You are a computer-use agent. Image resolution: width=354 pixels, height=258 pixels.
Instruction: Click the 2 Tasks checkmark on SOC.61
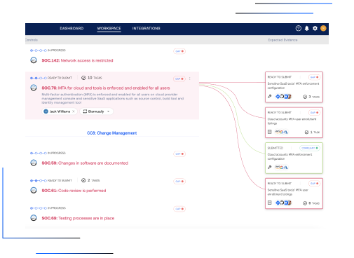(x=83, y=180)
